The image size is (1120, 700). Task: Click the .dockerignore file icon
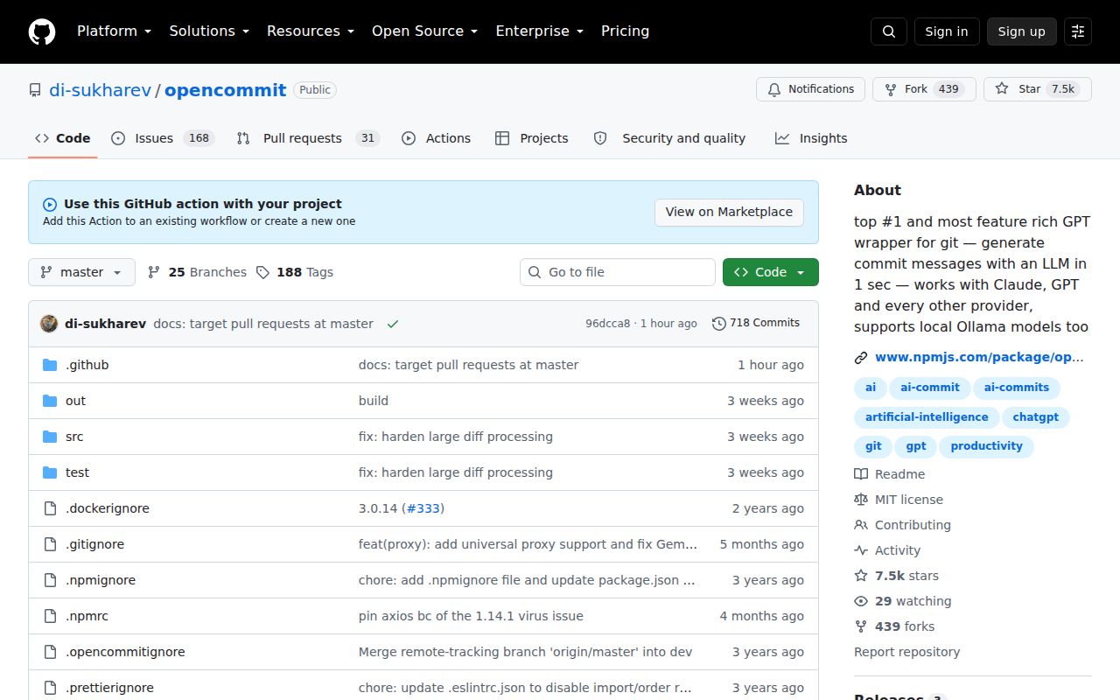[x=50, y=508]
